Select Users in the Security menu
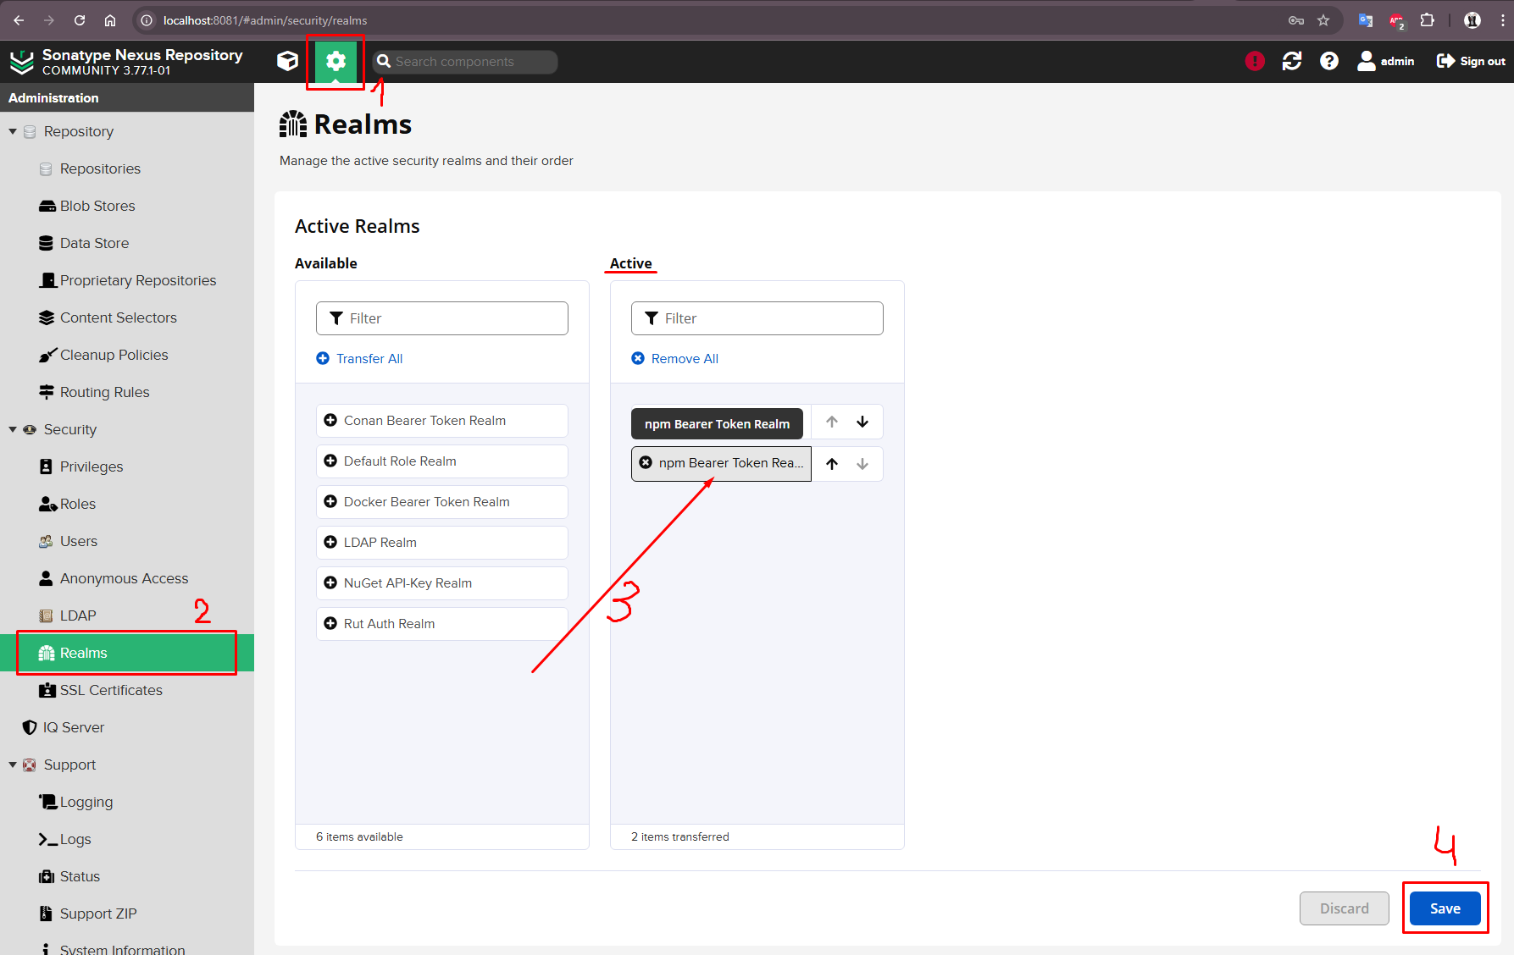The width and height of the screenshot is (1514, 955). coord(78,541)
